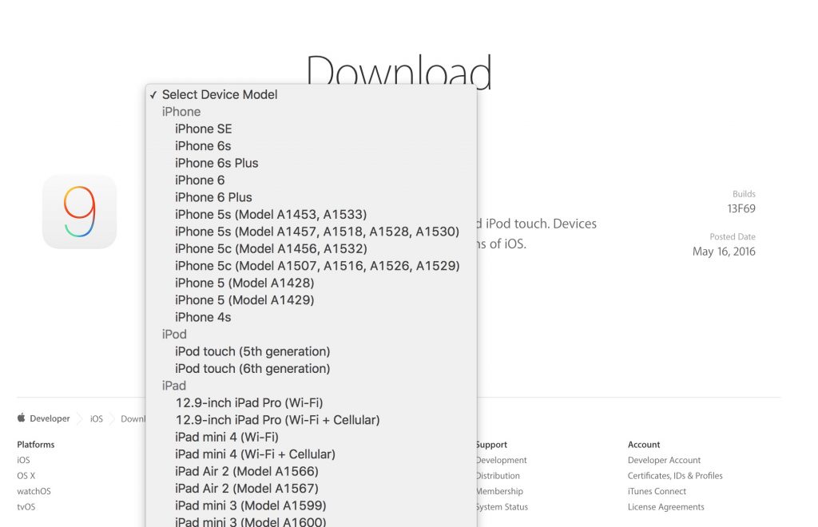Choose iPod touch (6th generation)
Screen dimensions: 818x527
pyautogui.click(x=252, y=368)
